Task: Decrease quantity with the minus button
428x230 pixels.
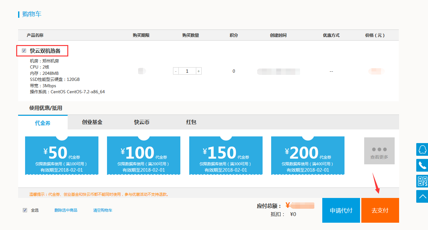Action: point(176,71)
